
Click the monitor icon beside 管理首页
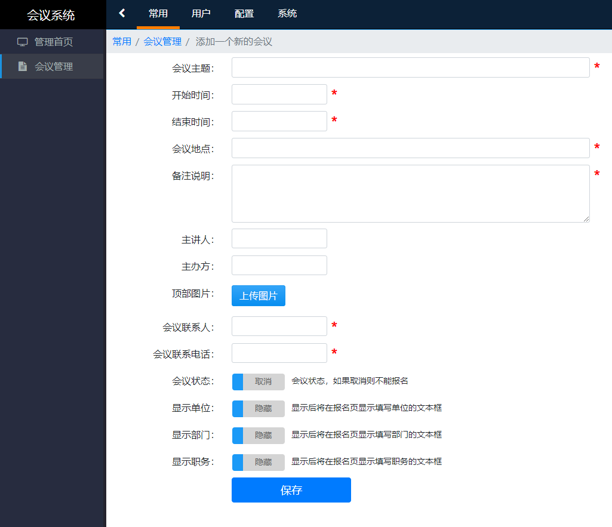23,42
